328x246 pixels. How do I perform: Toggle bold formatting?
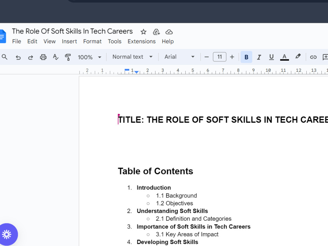[x=246, y=57]
